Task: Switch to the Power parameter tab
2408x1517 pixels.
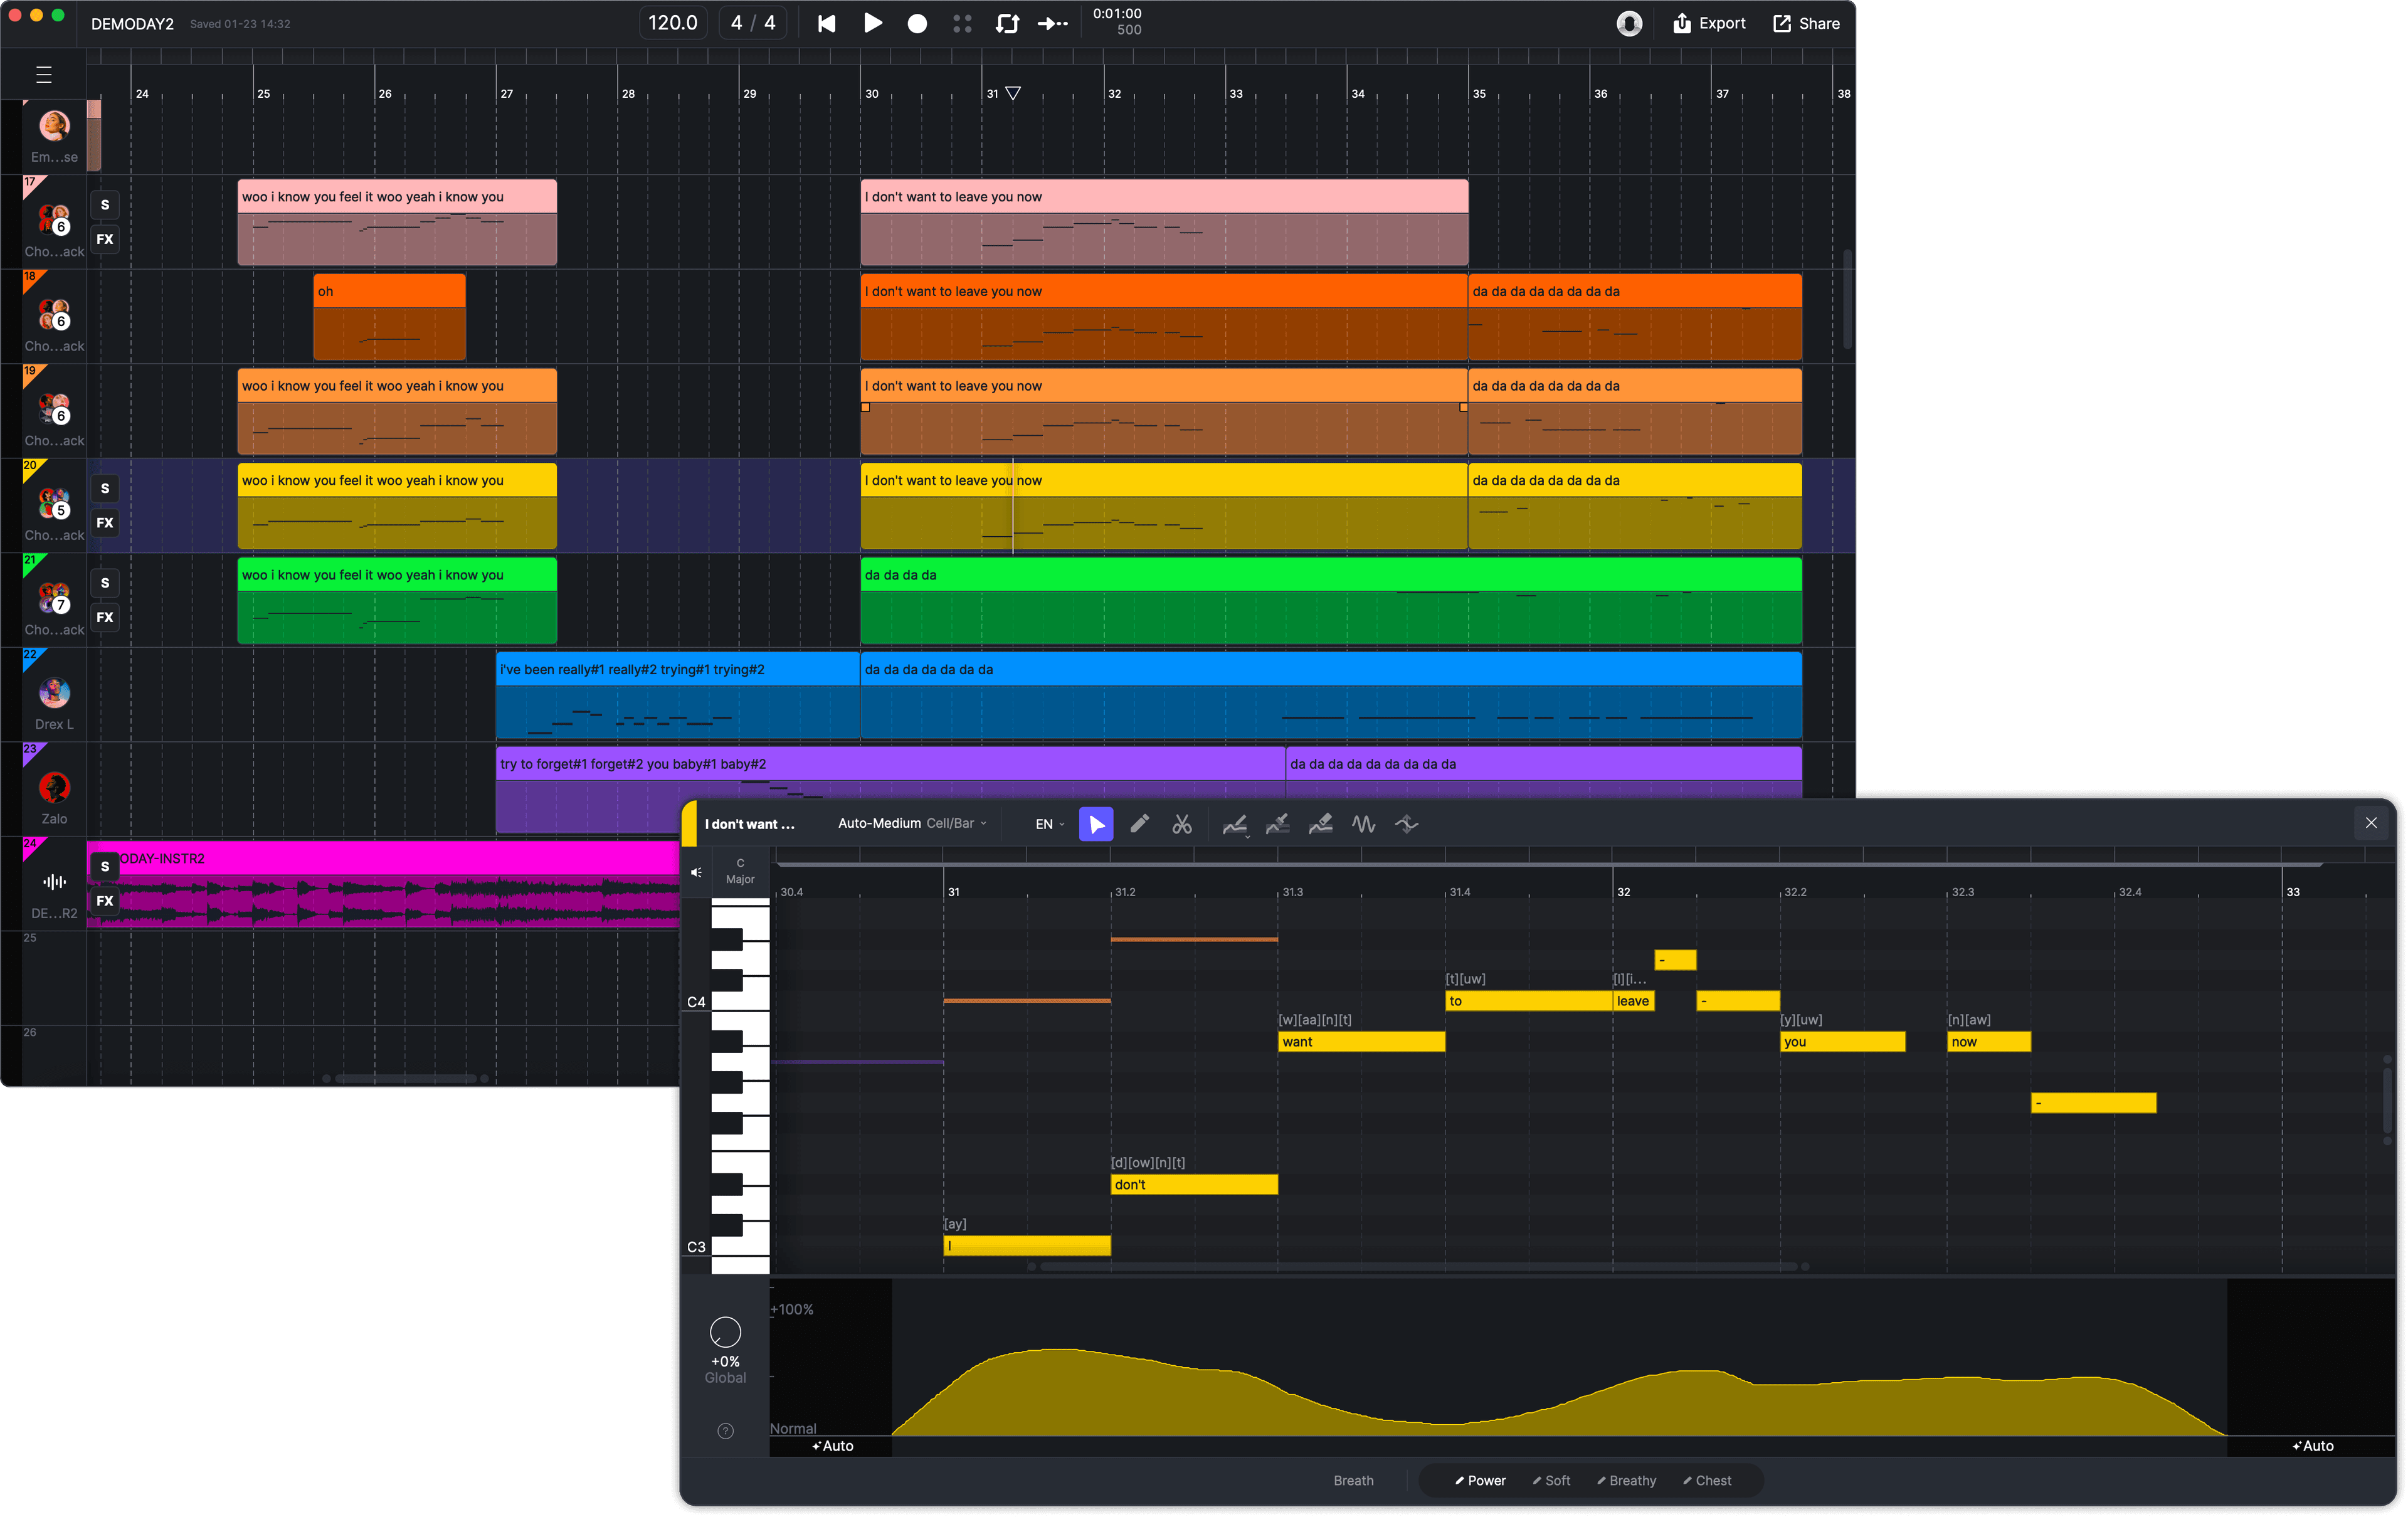Action: (1480, 1480)
